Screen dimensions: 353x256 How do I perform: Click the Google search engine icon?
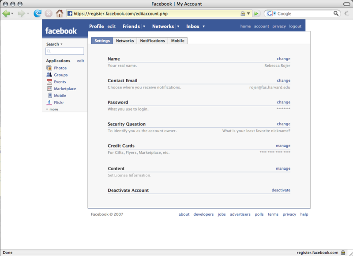pyautogui.click(x=270, y=14)
